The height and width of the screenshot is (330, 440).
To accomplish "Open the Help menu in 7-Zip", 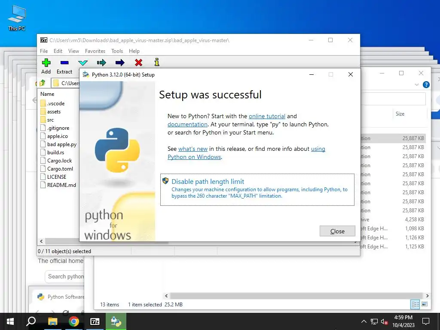I will pyautogui.click(x=134, y=51).
